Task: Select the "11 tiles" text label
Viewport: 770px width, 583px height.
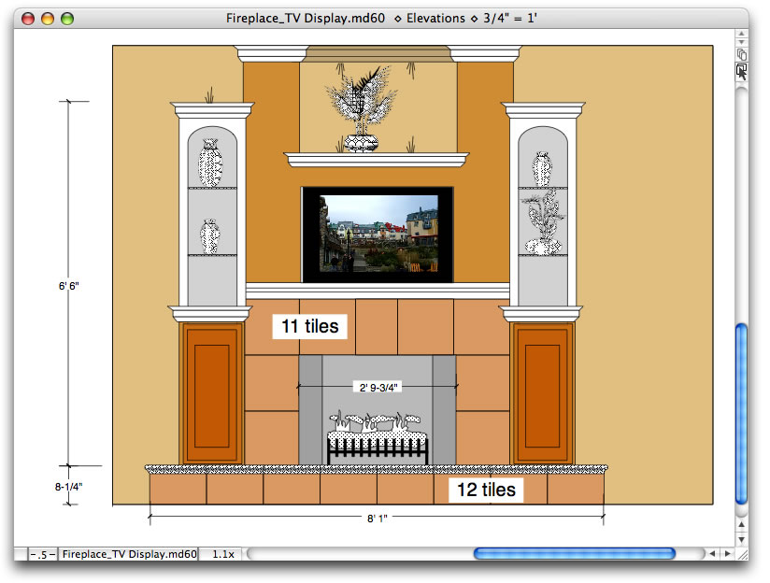Action: (309, 326)
